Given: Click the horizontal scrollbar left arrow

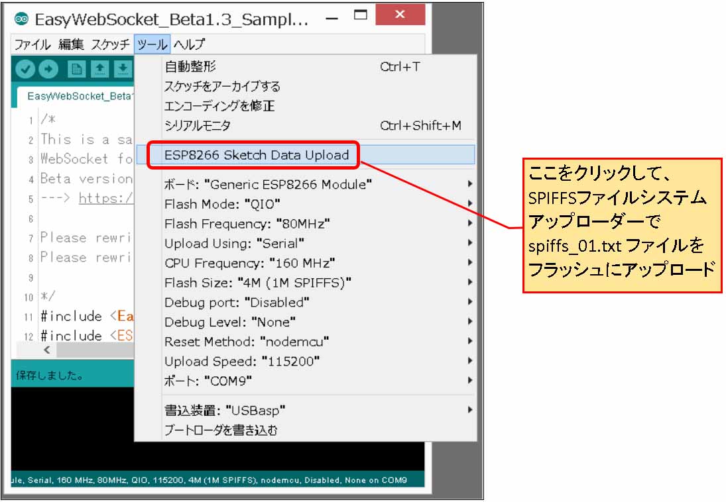Looking at the screenshot, I should [x=46, y=350].
